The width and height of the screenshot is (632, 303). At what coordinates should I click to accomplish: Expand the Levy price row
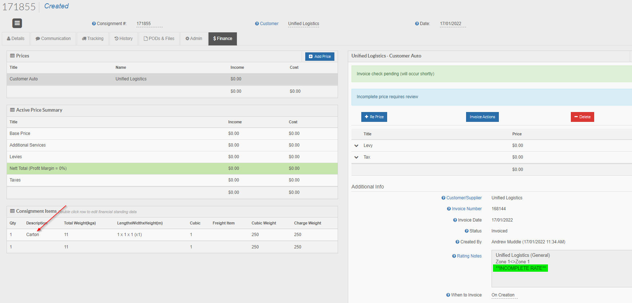click(356, 145)
